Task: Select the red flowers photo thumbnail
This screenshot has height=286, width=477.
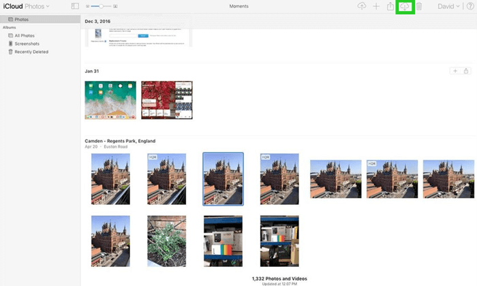Action: [166, 100]
